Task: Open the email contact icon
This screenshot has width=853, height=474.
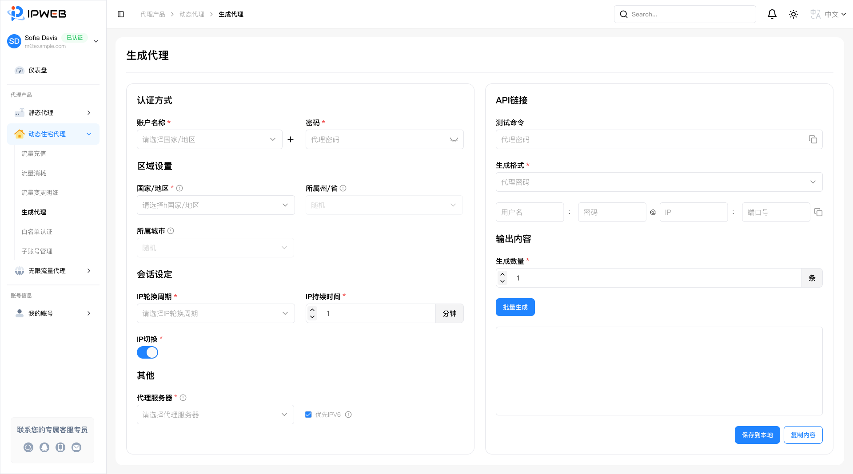Action: 76,447
